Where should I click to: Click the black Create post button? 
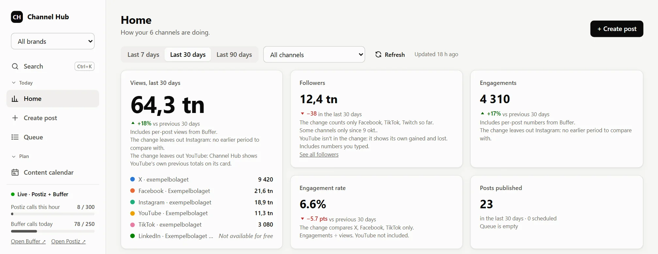(617, 29)
